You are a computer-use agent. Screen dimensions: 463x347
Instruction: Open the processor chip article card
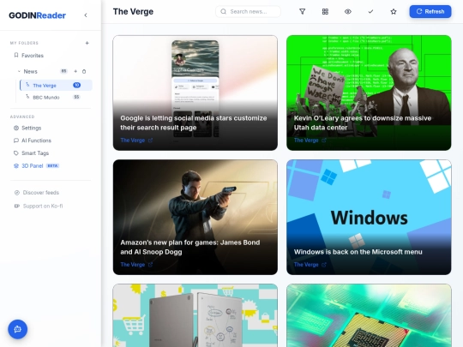(369, 315)
